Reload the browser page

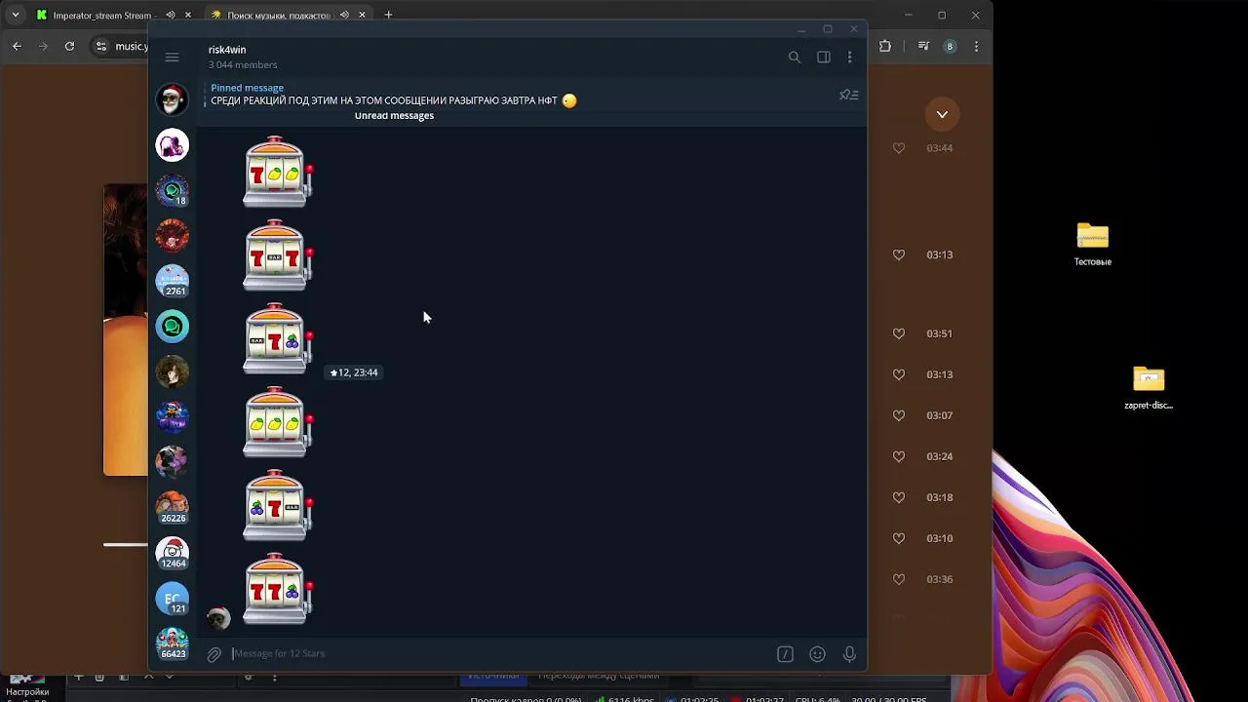(x=69, y=46)
